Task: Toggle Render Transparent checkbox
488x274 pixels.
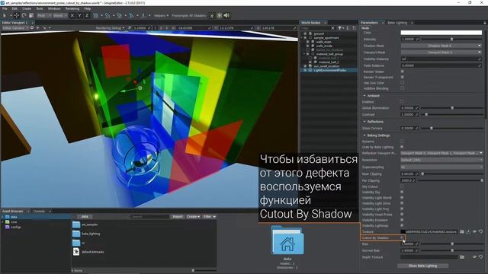Action: [402, 77]
